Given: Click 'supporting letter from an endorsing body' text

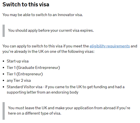Looking at the screenshot, I should pos(42,92).
